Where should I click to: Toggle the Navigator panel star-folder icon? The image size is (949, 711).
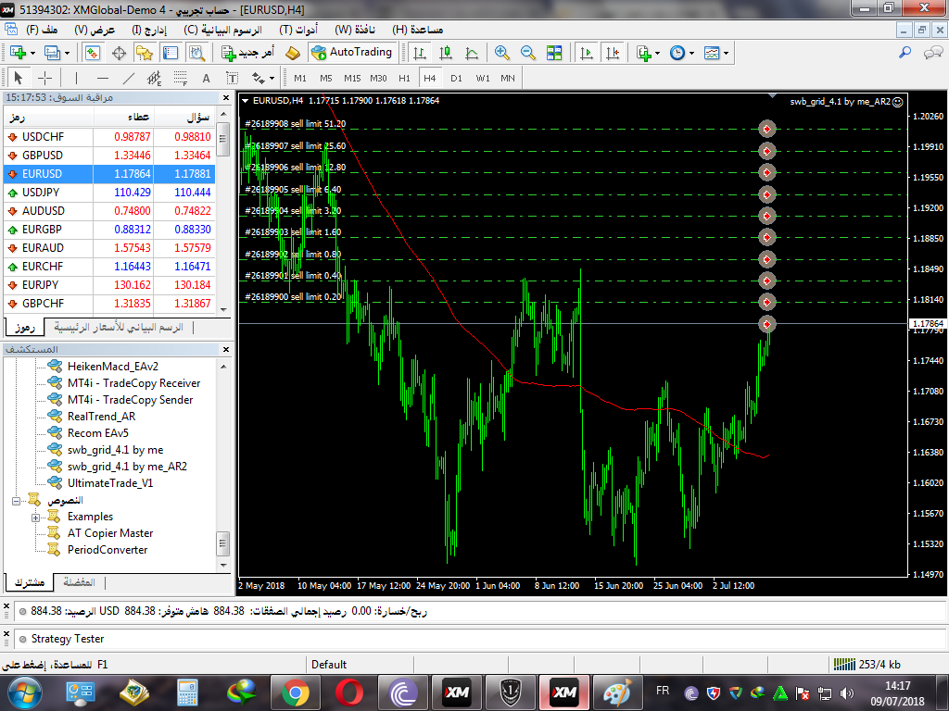[144, 53]
